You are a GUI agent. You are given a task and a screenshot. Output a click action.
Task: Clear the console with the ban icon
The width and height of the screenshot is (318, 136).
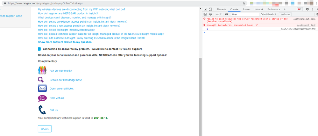pos(210,14)
